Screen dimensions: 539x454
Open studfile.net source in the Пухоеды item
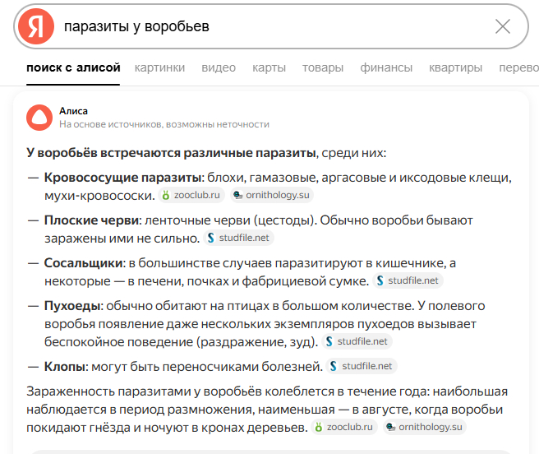coord(357,341)
